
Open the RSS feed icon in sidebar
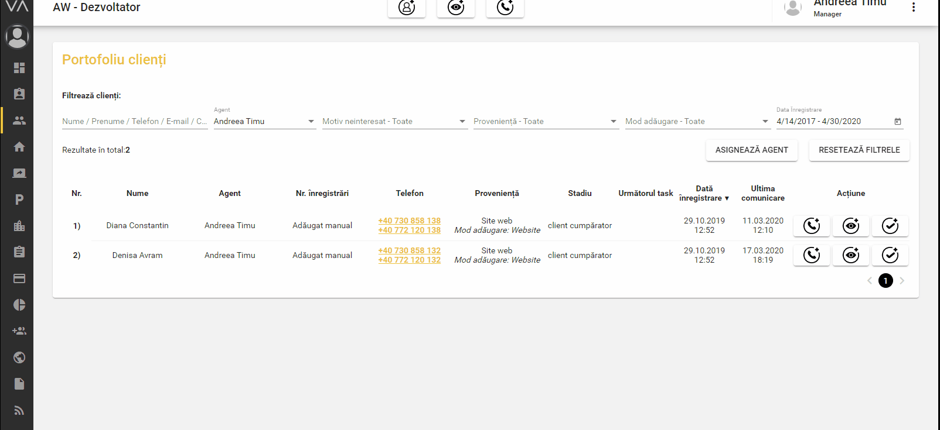[19, 410]
